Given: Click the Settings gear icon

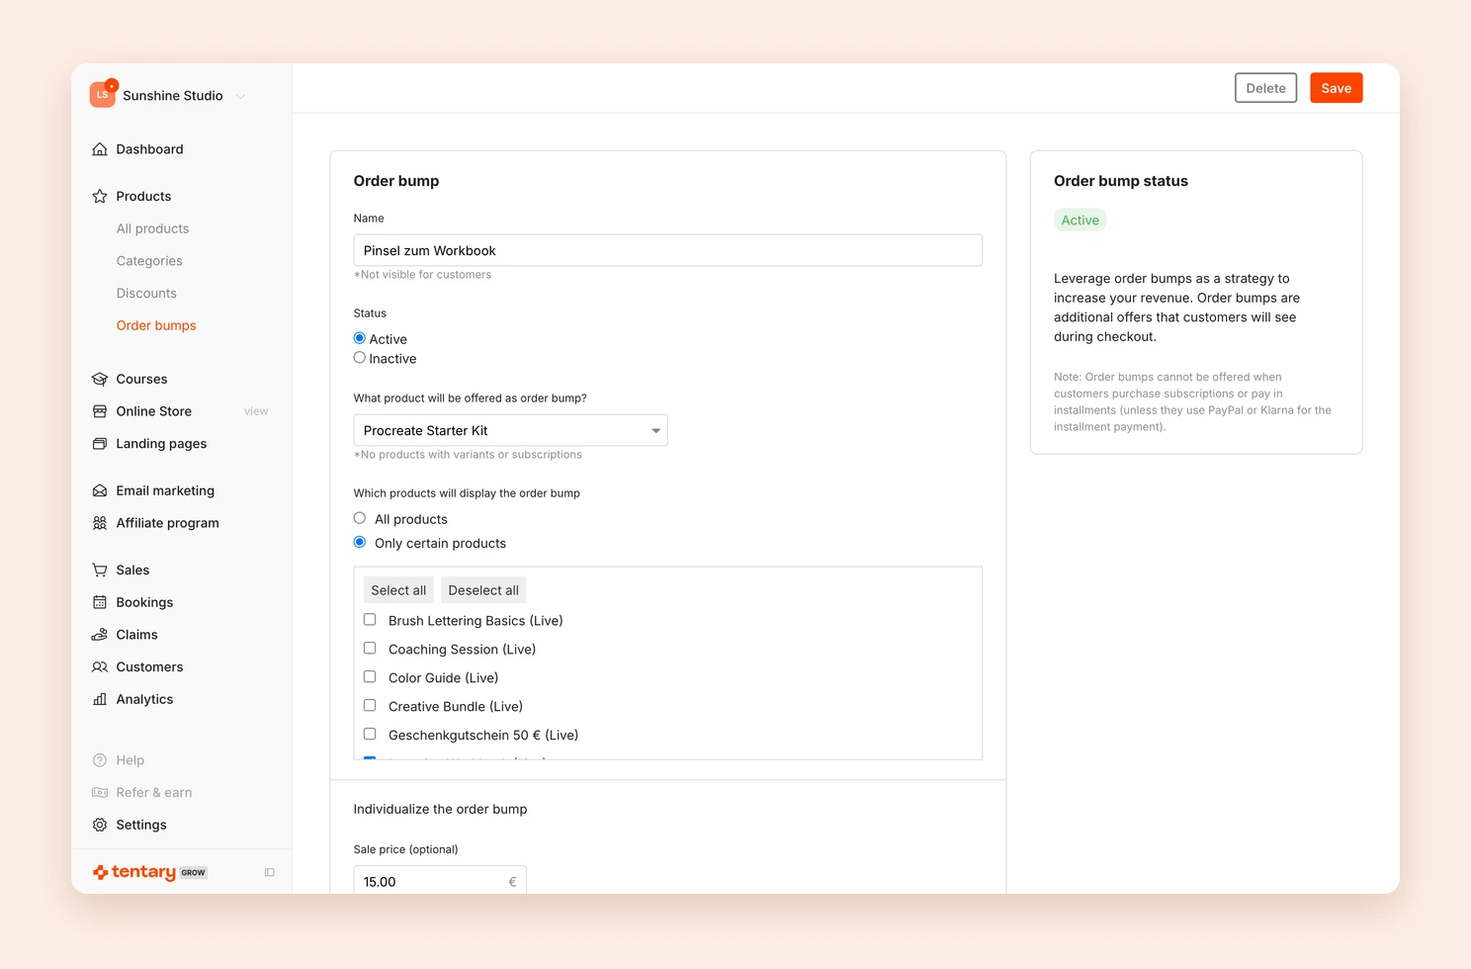Looking at the screenshot, I should click(x=100, y=825).
